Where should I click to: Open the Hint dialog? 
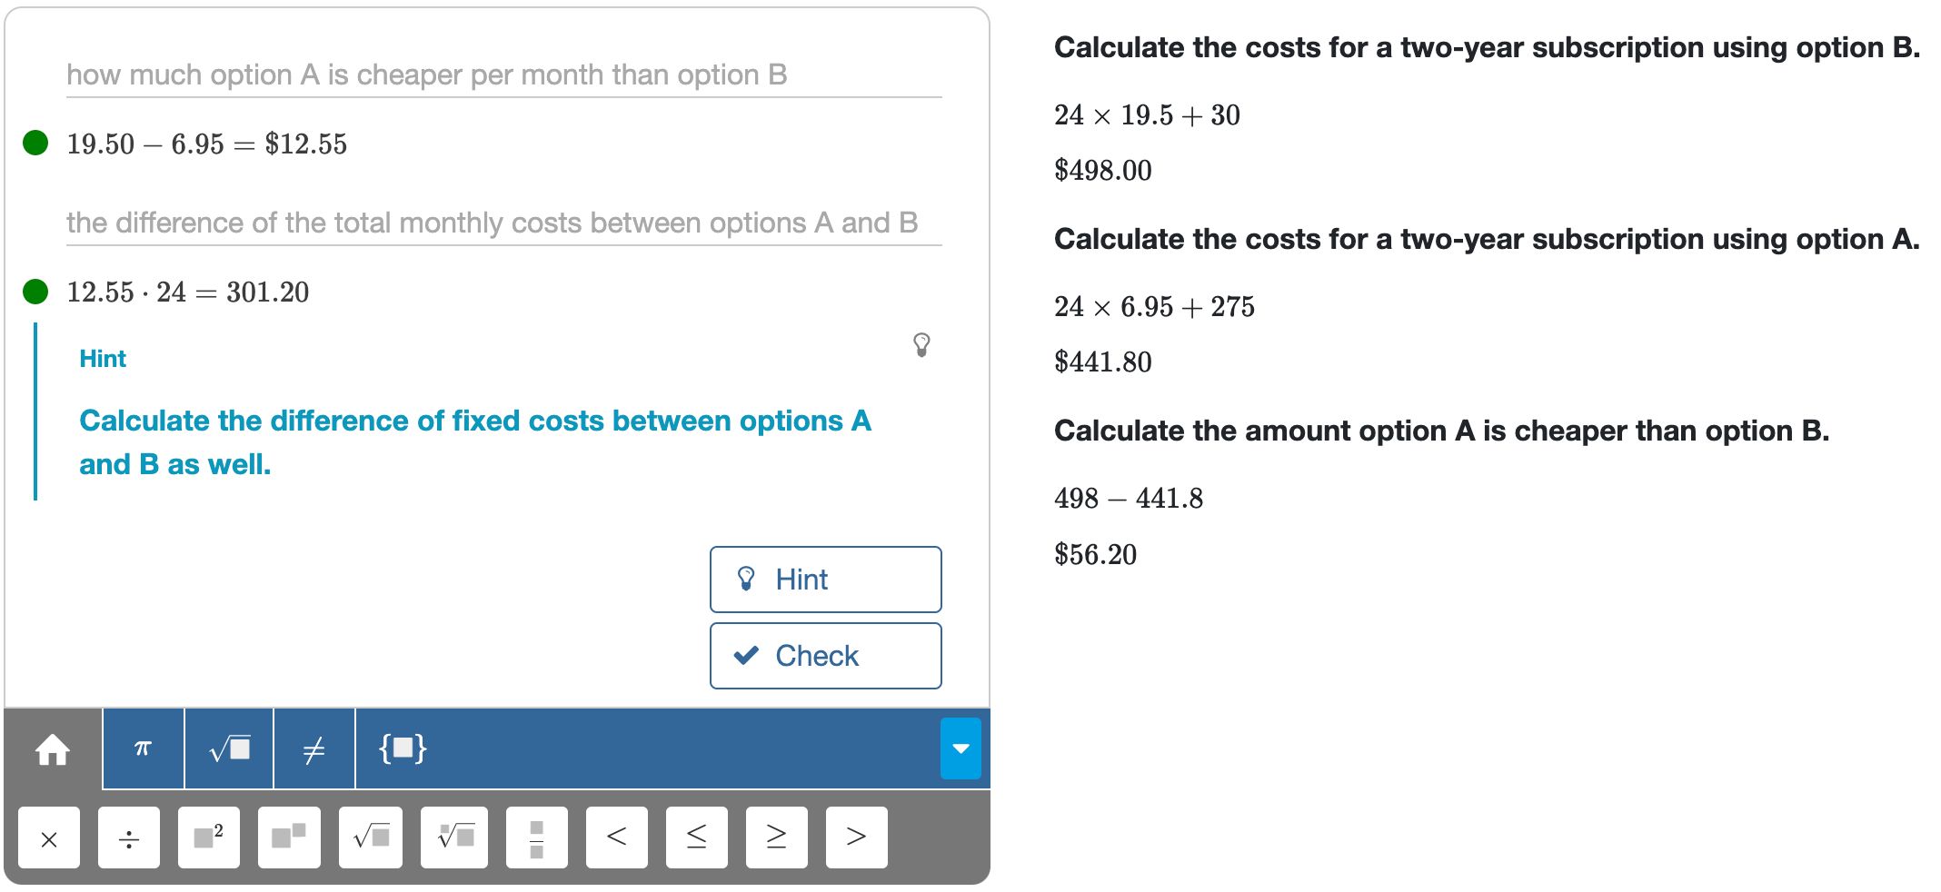pos(824,579)
